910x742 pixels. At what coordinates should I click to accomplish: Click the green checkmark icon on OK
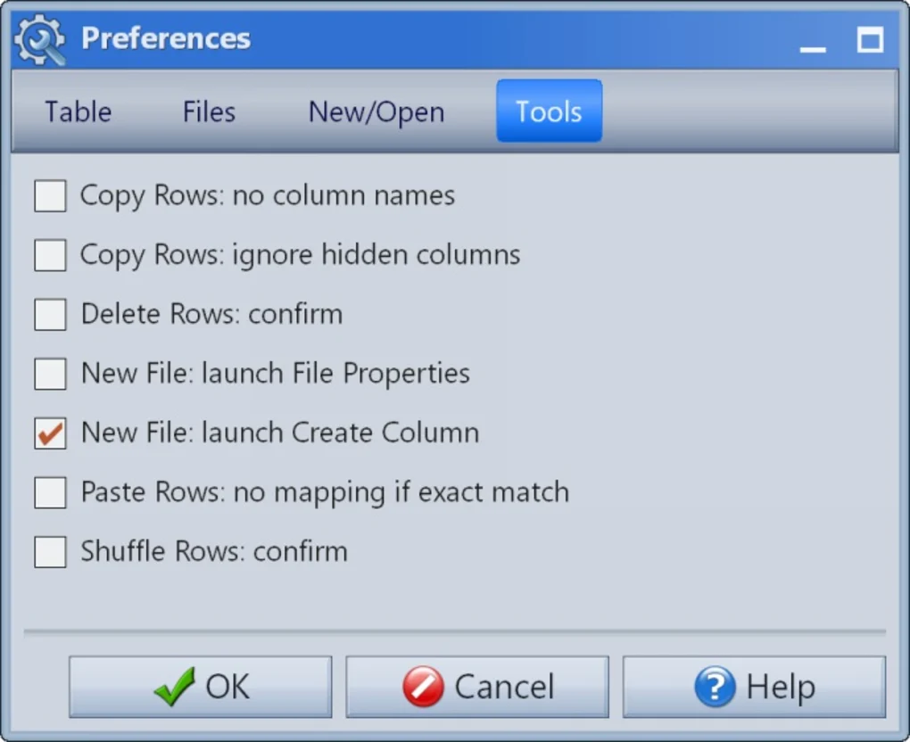174,688
